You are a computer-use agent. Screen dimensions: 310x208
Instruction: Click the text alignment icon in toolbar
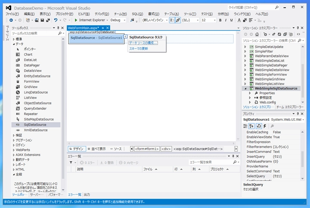[251, 20]
